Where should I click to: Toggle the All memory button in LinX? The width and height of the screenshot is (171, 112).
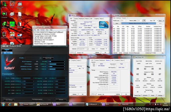(144, 21)
